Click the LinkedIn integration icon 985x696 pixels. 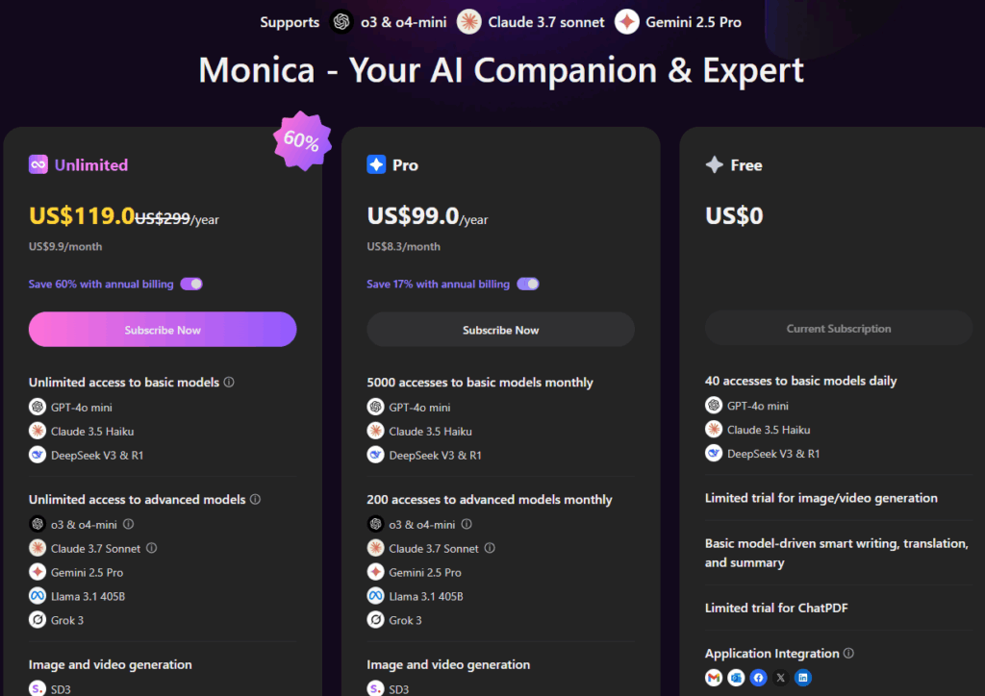tap(803, 678)
